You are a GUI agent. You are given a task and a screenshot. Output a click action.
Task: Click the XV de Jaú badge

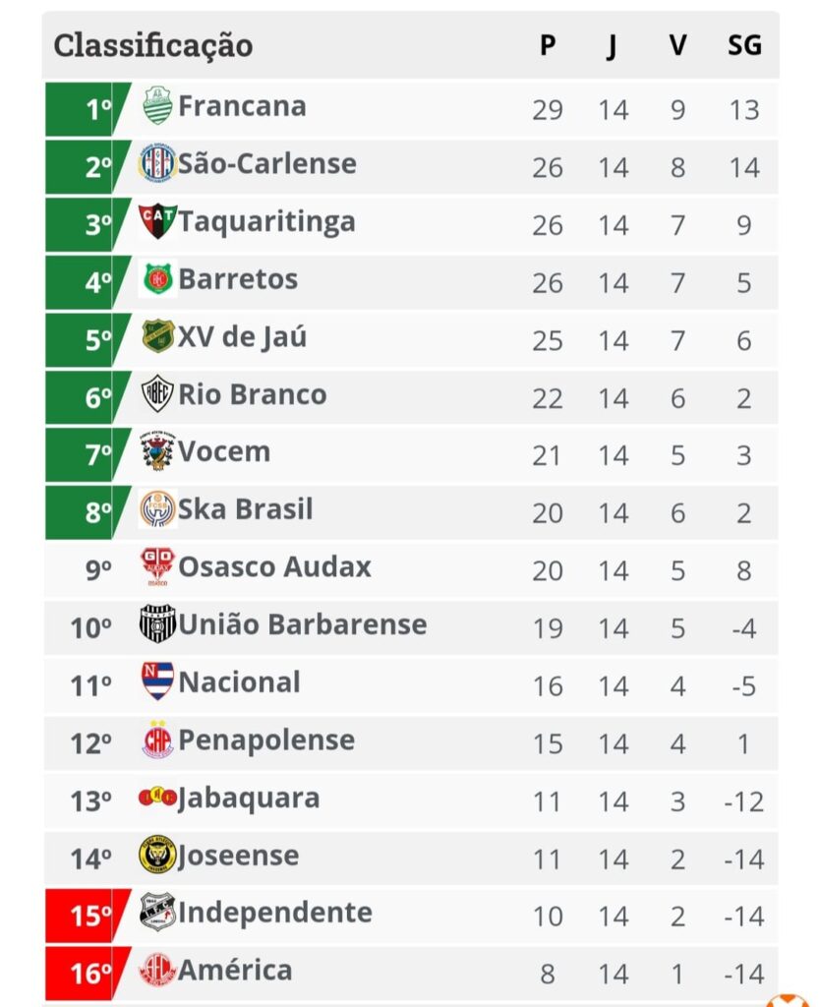157,336
